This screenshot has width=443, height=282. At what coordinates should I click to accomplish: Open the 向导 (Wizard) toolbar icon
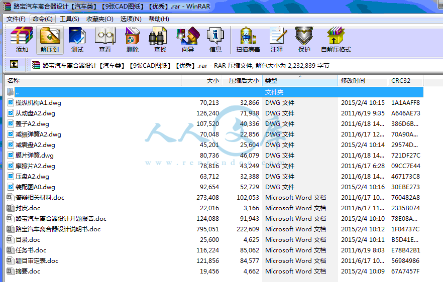(x=188, y=40)
